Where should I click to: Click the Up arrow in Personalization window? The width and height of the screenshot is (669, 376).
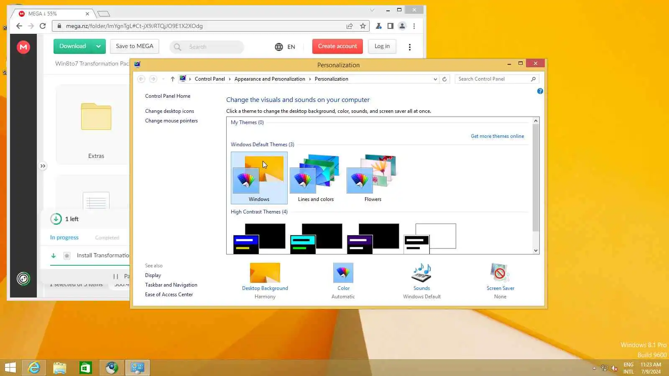[x=172, y=79]
